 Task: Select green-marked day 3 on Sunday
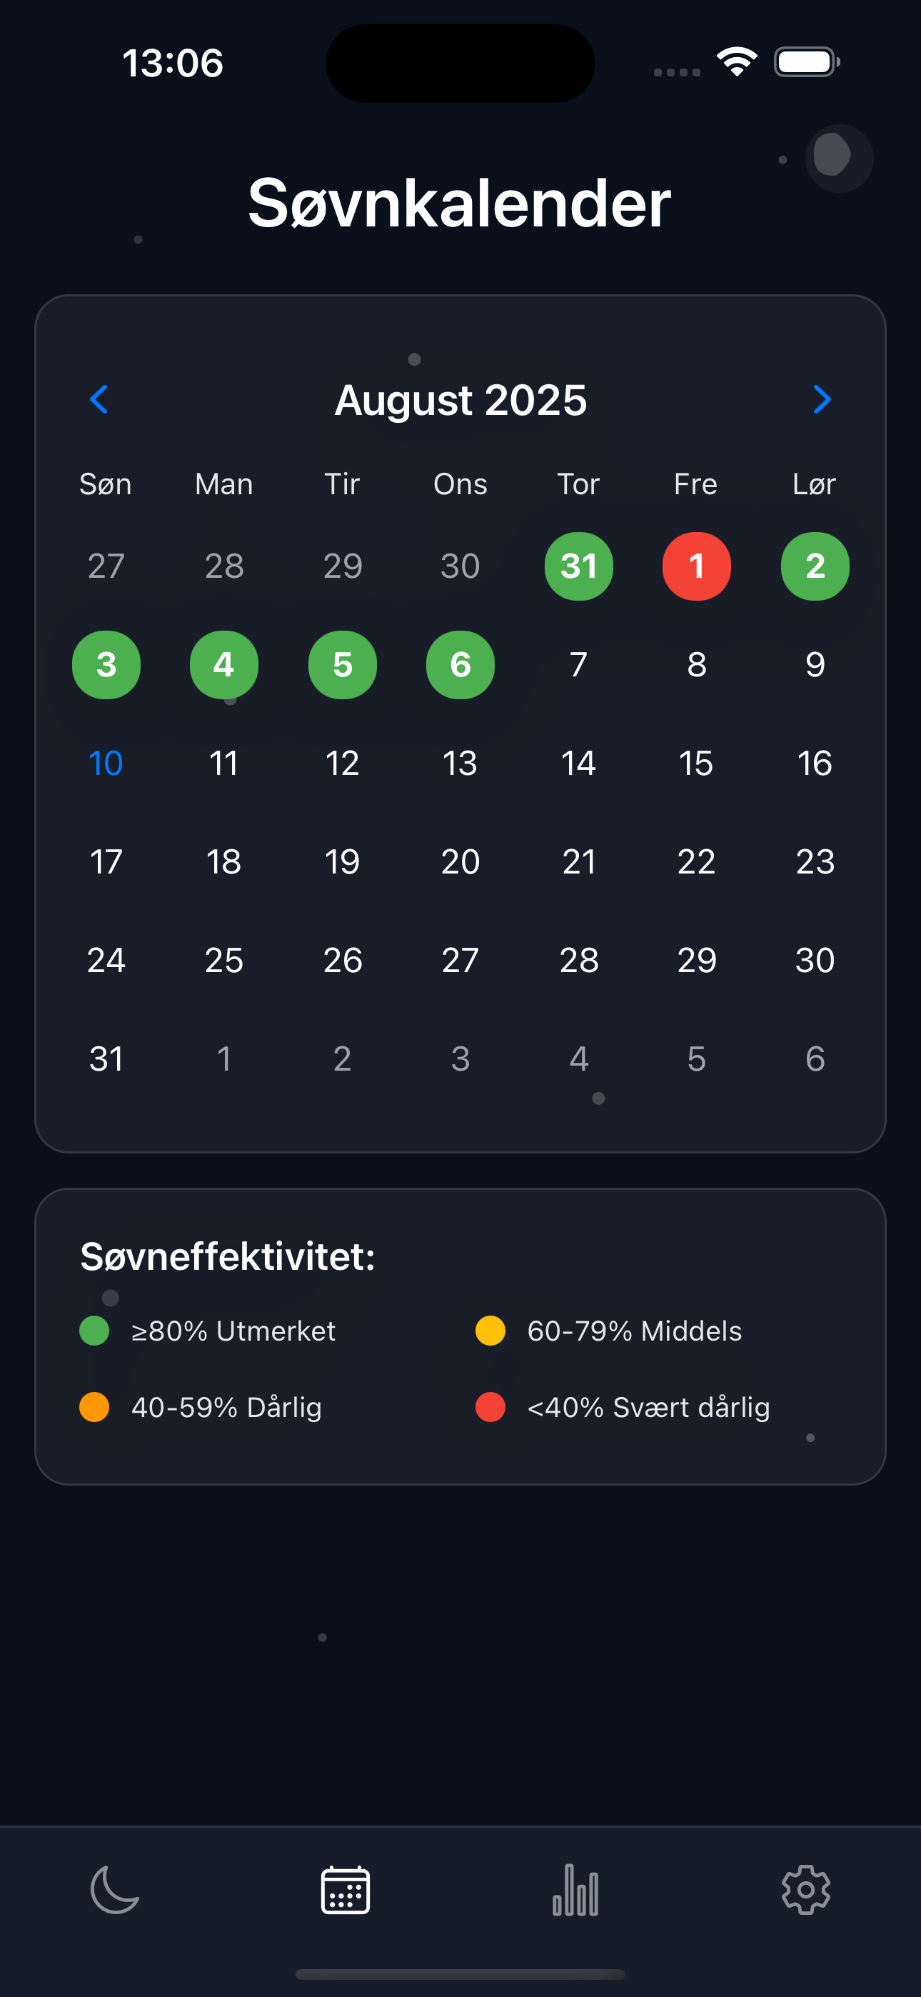coord(106,664)
